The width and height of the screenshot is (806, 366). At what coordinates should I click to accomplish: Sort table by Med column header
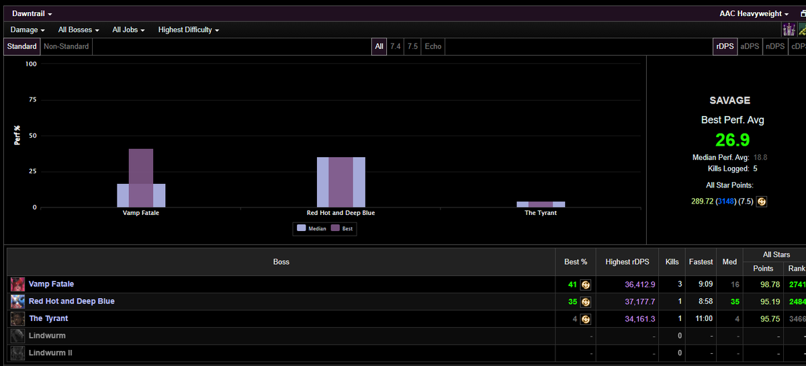click(729, 262)
